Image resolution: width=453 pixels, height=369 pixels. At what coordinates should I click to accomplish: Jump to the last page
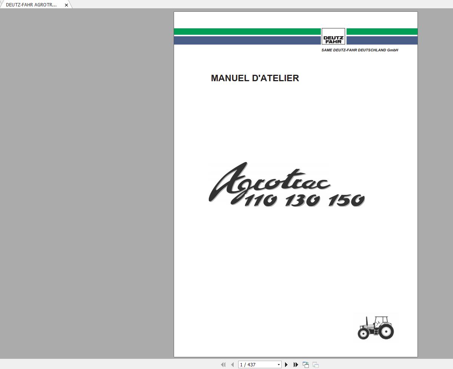coord(295,364)
